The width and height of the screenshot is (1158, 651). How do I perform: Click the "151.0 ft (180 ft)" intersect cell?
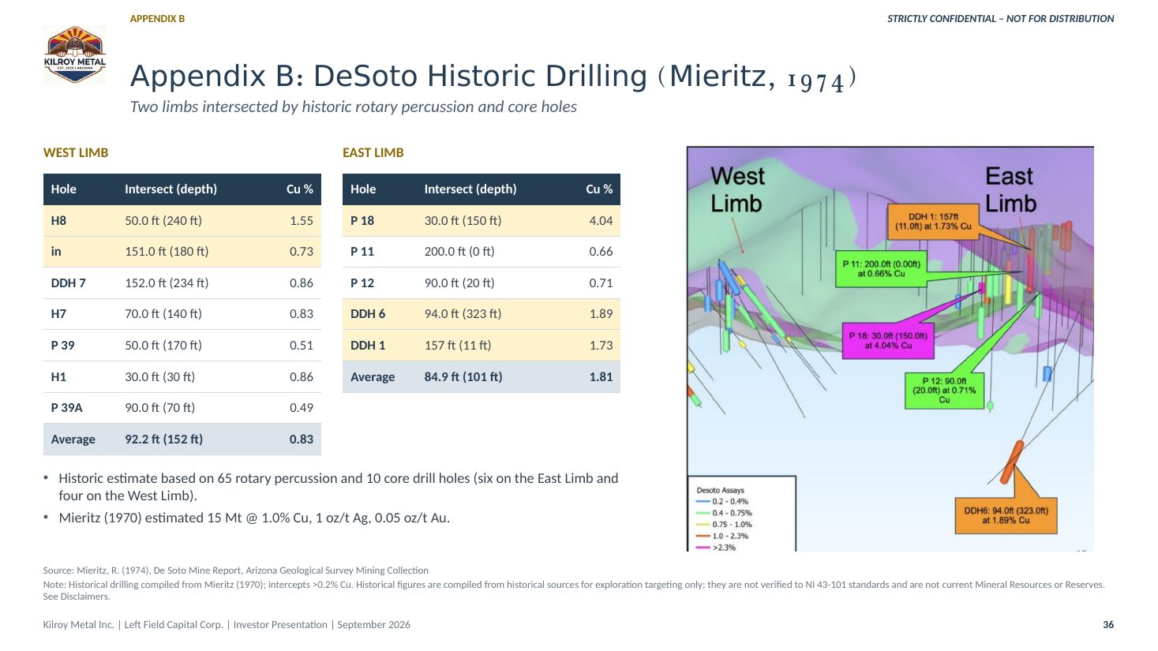pyautogui.click(x=167, y=252)
